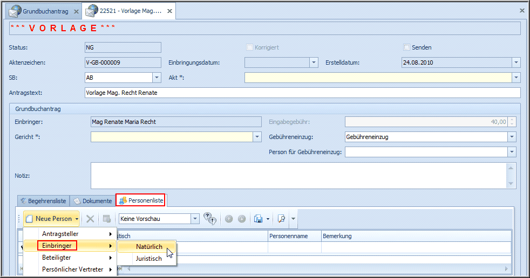
Task: Toggle the Korrigiert checkbox
Action: click(249, 47)
